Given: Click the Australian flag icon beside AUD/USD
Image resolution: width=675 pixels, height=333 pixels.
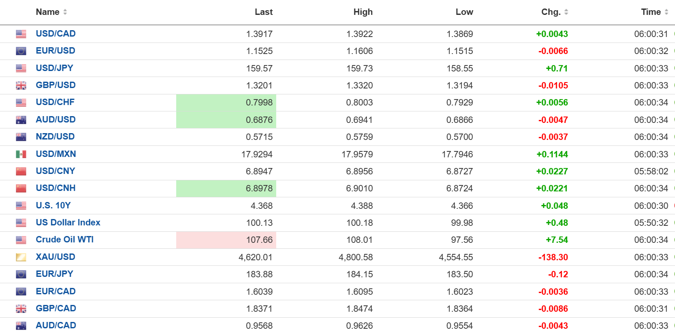Looking at the screenshot, I should point(21,120).
